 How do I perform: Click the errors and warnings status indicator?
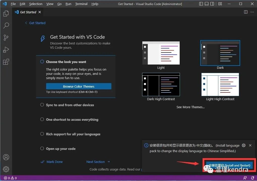click(10, 178)
